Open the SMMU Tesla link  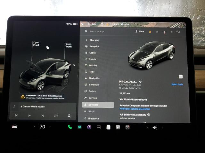(177, 84)
